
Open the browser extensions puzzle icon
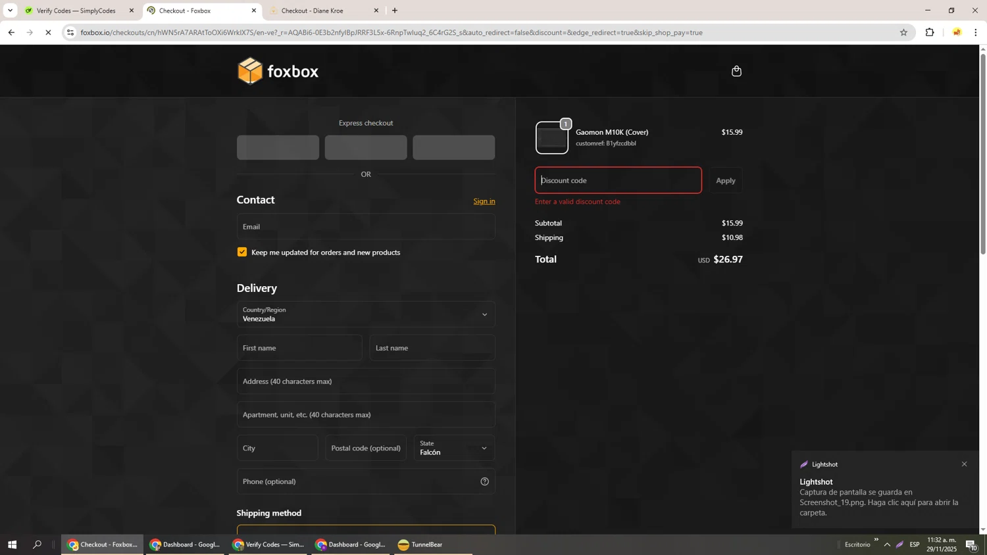(930, 32)
